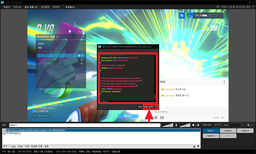The height and width of the screenshot is (154, 256).
Task: Open 추가 add source dropdown
Action: pyautogui.click(x=6, y=146)
